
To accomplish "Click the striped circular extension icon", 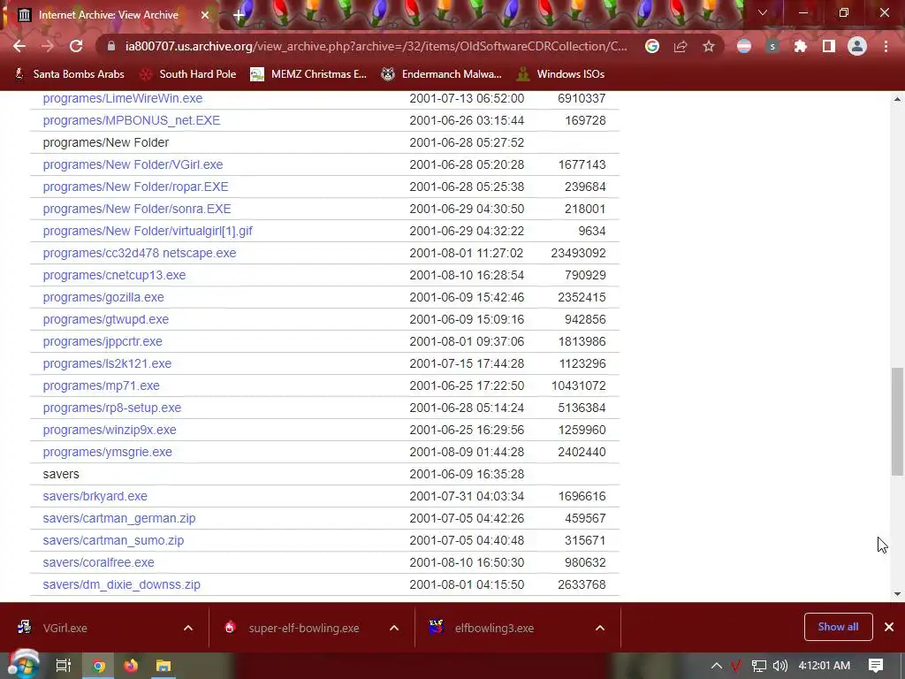I will coord(744,46).
